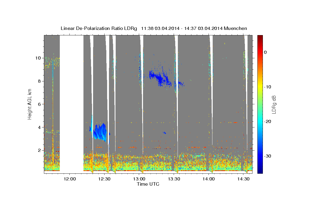Click the 'LDRg dB' colorbar label

coord(274,104)
